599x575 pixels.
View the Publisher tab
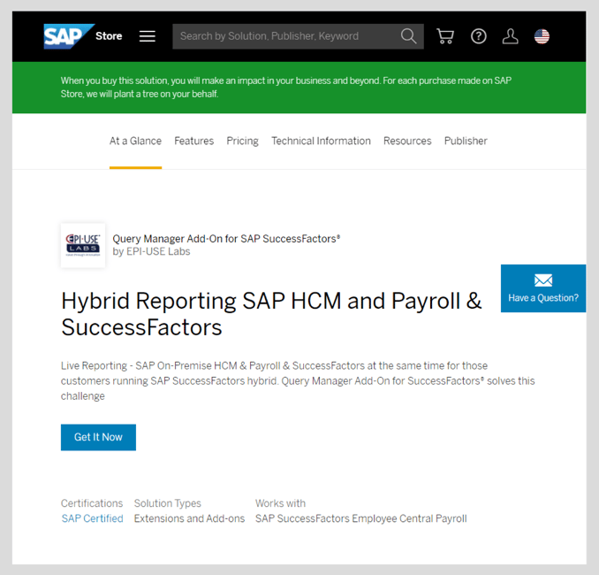tap(466, 141)
